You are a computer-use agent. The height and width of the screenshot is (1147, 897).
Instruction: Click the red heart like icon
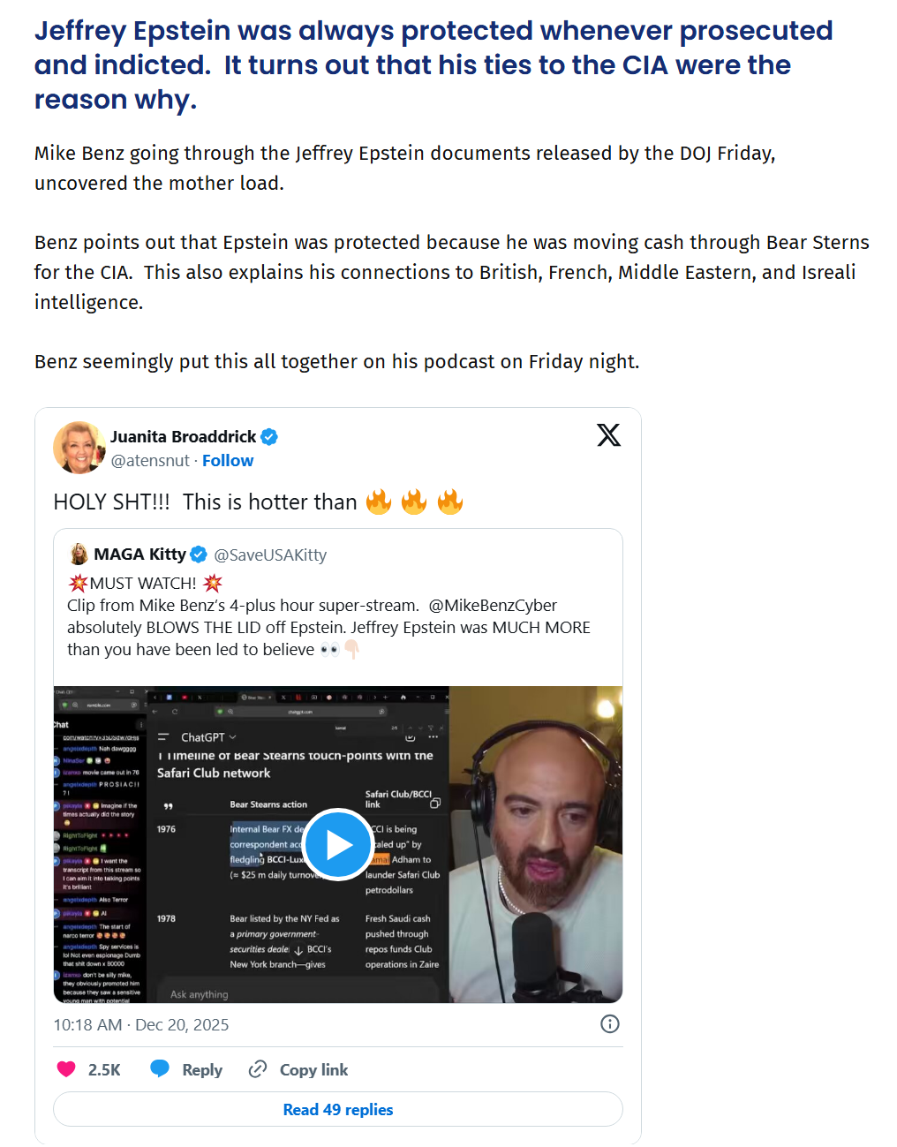pyautogui.click(x=66, y=1069)
